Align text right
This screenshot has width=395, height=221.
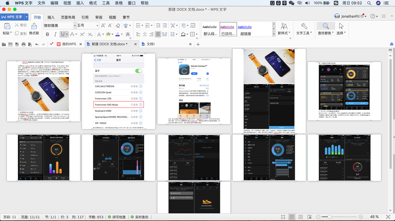pyautogui.click(x=151, y=34)
